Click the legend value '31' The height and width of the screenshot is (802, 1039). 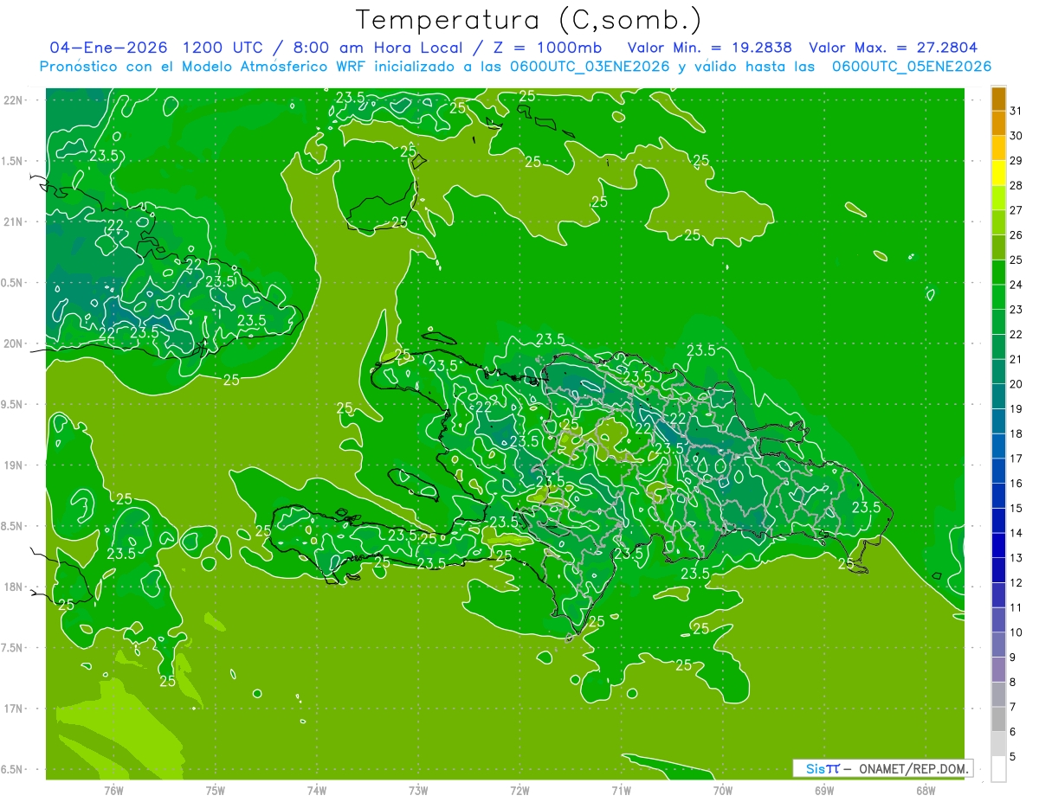tap(1016, 111)
